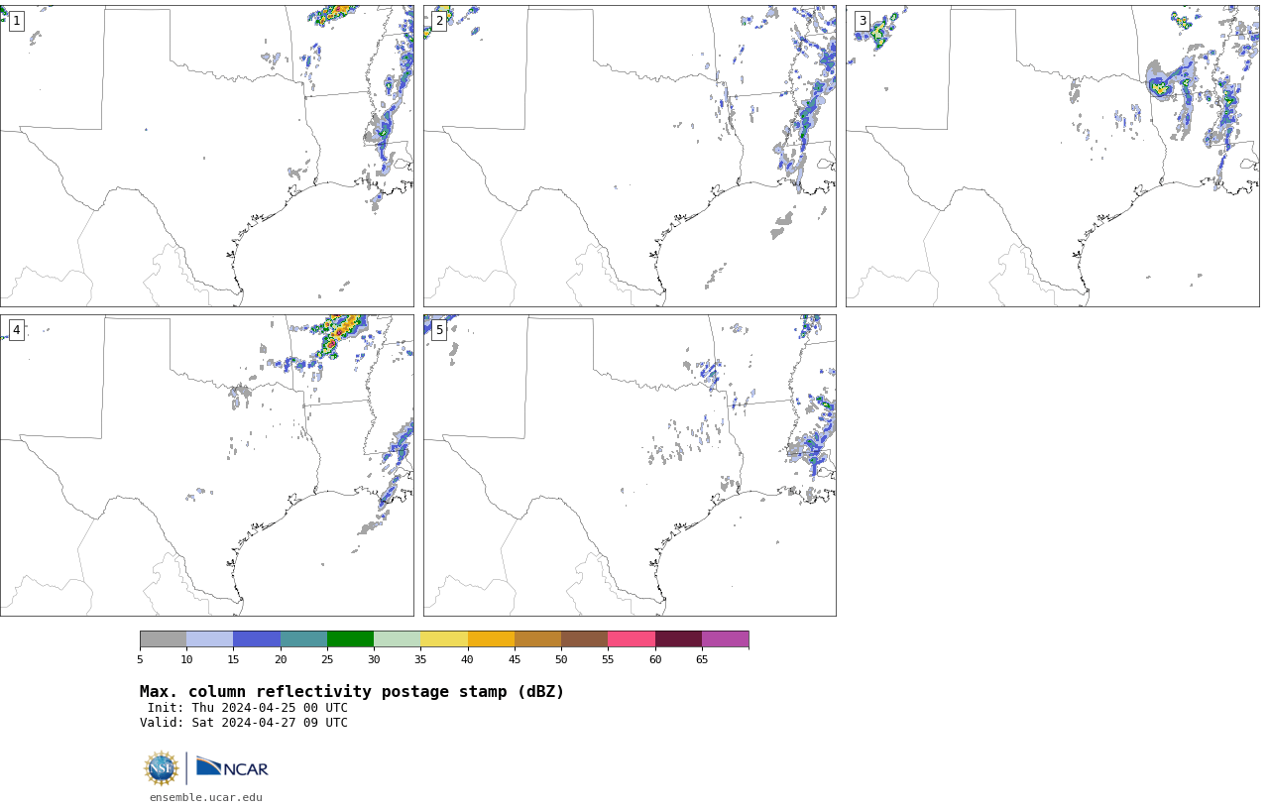Click the panel number label 1
This screenshot has width=1269, height=808.
(x=16, y=21)
